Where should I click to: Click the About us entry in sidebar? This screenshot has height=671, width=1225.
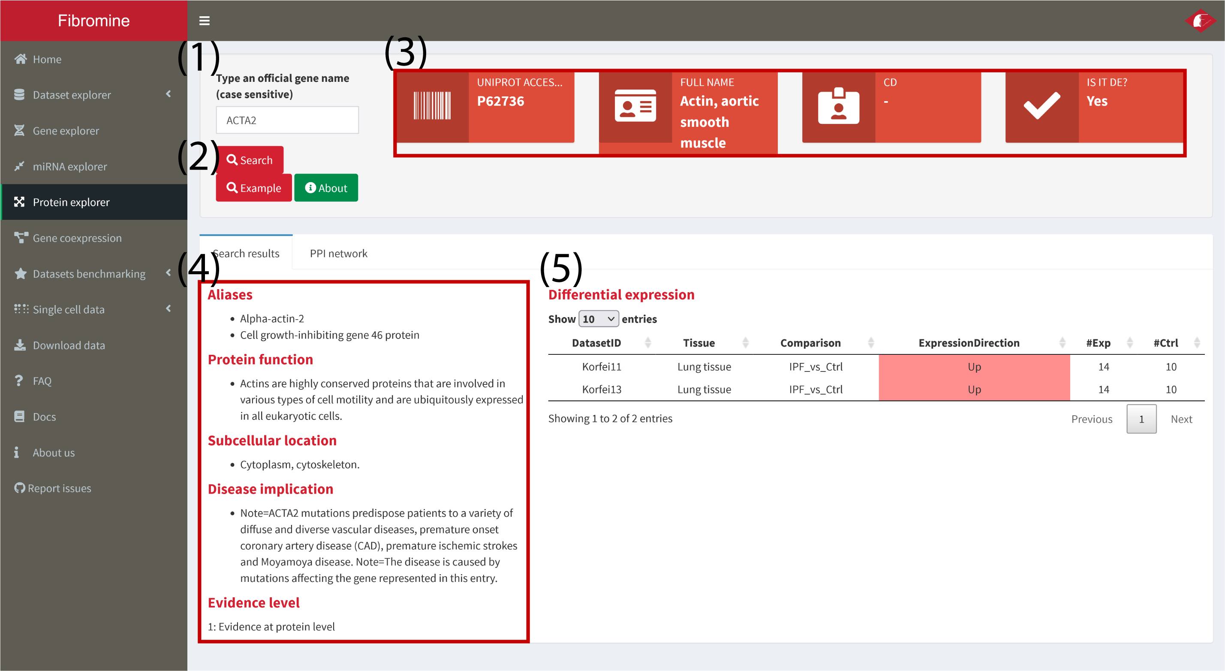[93, 452]
